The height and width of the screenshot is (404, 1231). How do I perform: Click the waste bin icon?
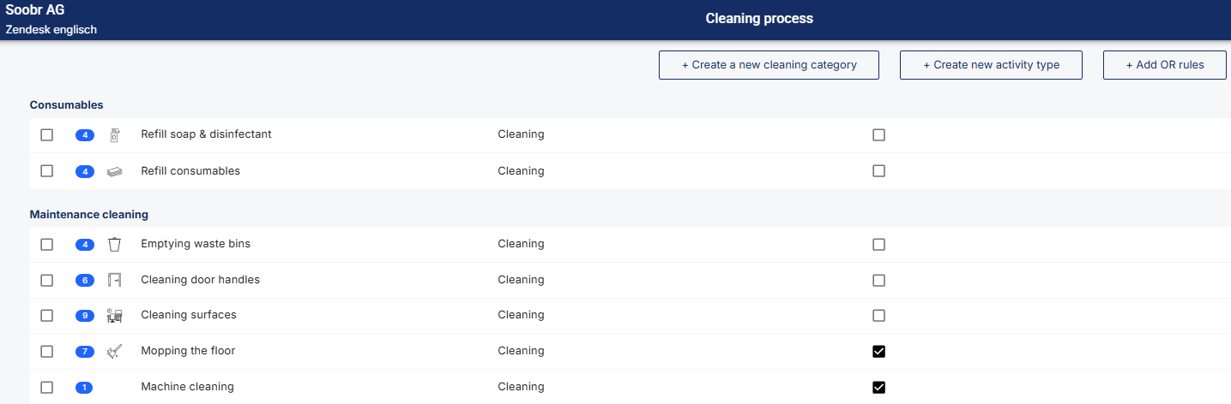[114, 244]
